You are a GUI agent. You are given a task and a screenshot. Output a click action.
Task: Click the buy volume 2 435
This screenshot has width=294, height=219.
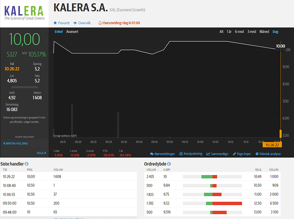click(150, 177)
